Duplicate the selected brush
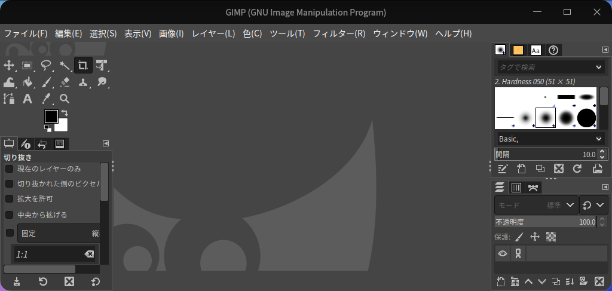 coord(540,169)
